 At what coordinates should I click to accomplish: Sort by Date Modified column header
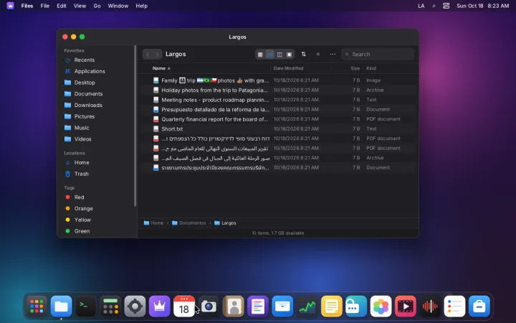pos(288,68)
